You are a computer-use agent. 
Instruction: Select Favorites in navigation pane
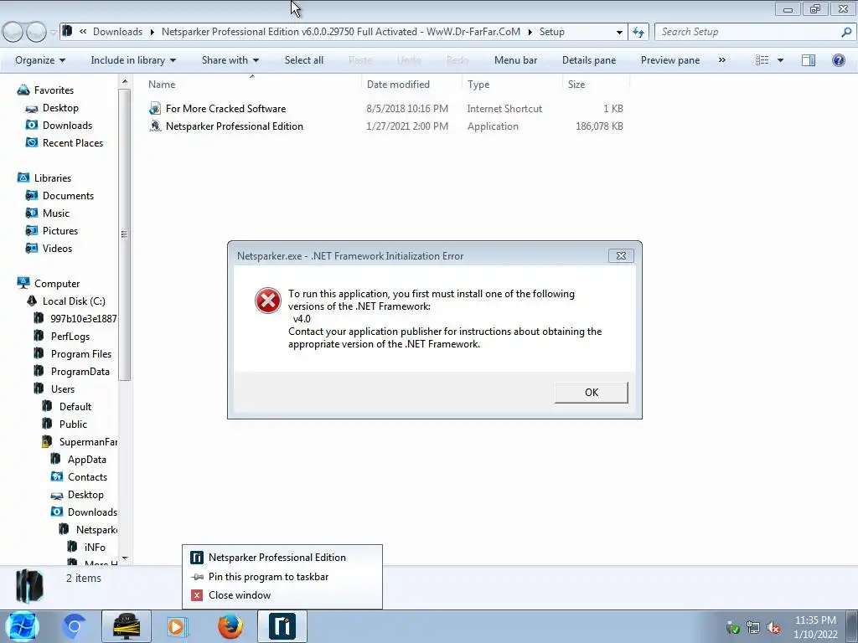54,90
